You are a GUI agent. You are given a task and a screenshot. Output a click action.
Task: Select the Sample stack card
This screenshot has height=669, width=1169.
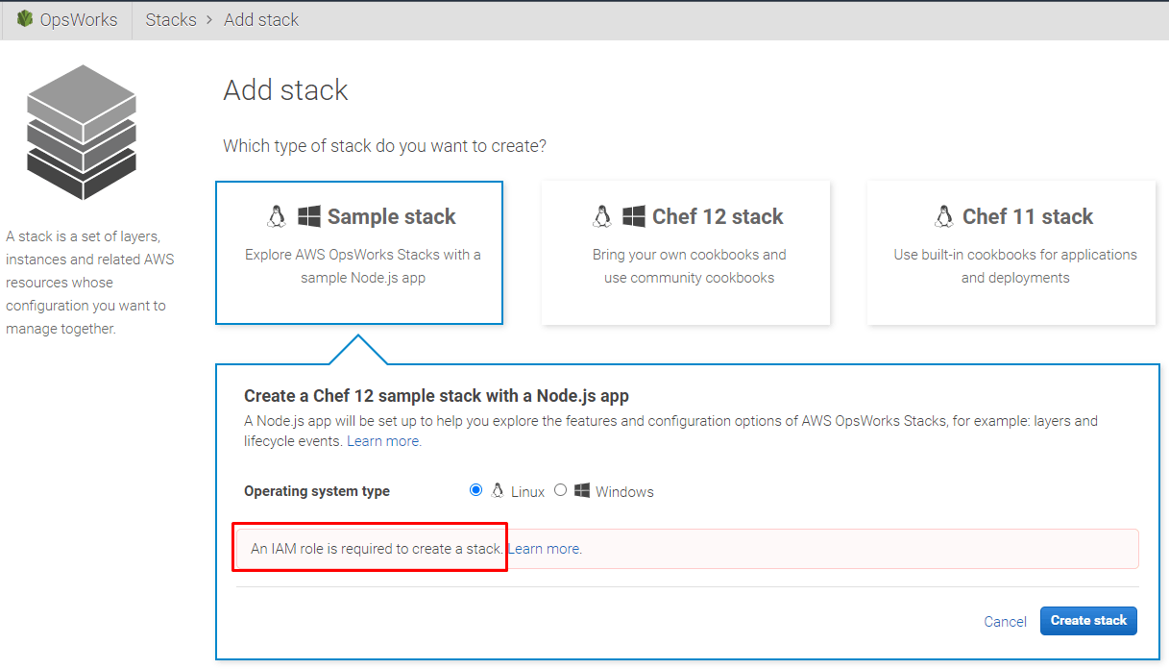(359, 253)
